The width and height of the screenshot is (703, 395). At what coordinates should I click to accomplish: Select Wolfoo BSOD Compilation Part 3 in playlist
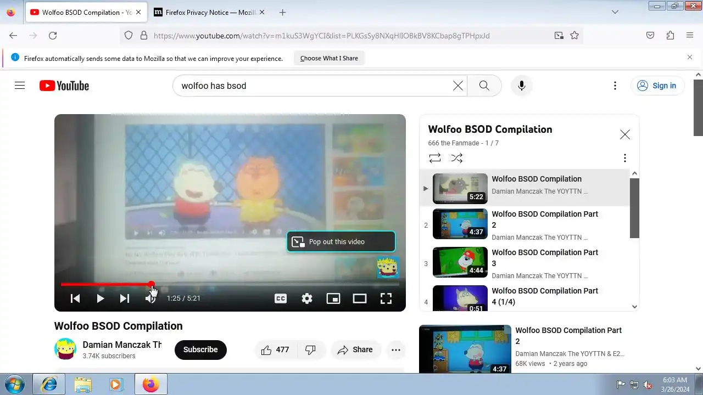525,262
